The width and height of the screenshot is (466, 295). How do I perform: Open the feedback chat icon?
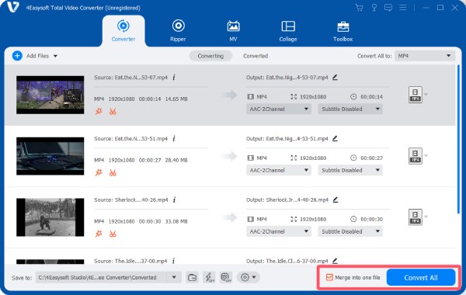[388, 8]
